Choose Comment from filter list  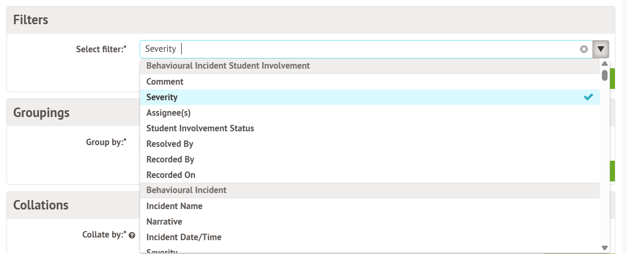point(165,82)
